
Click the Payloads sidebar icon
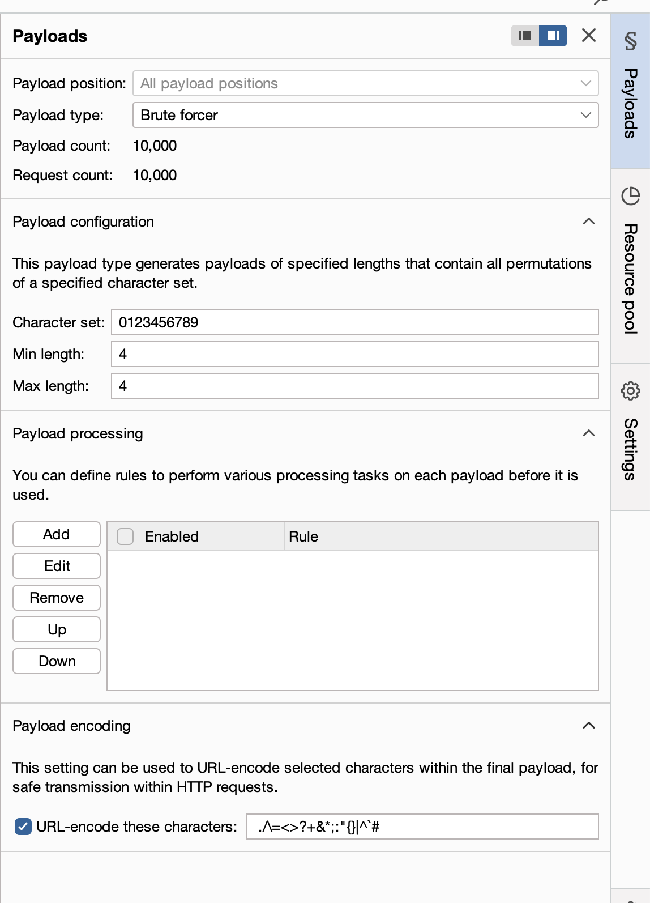point(631,41)
